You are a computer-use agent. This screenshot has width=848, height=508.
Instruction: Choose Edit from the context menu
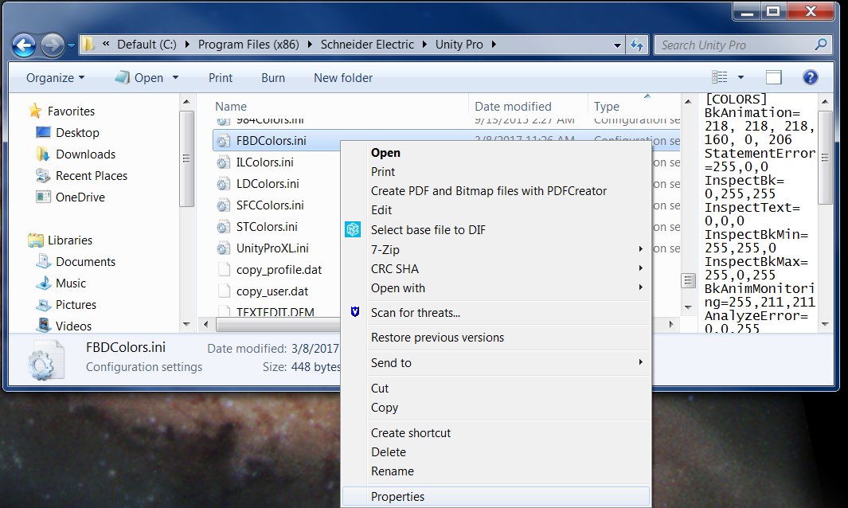[x=496, y=210]
